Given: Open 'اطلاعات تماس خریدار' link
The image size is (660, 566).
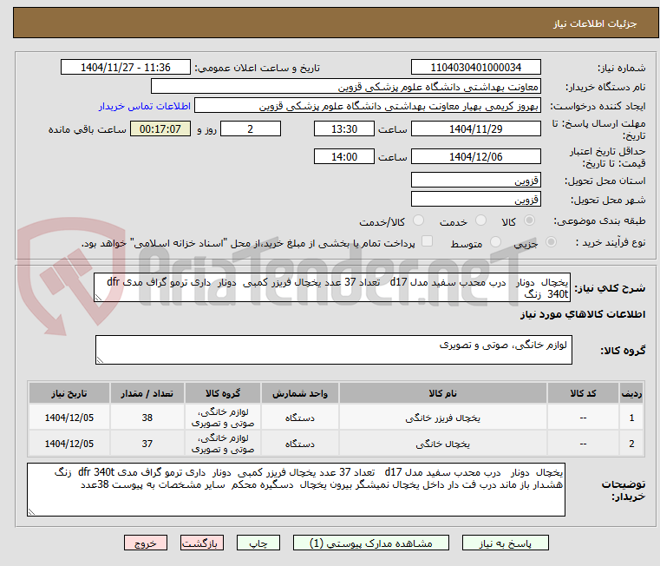Looking at the screenshot, I should tap(144, 106).
